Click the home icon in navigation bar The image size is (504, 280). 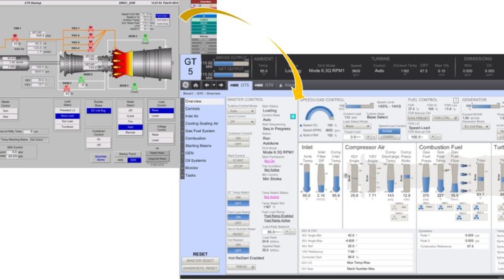197,85
